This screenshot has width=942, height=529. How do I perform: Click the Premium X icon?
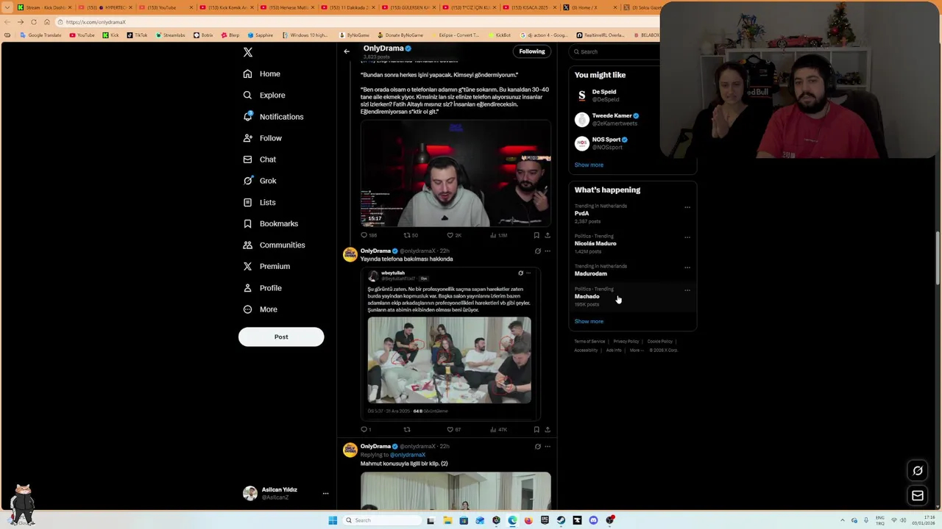247,266
